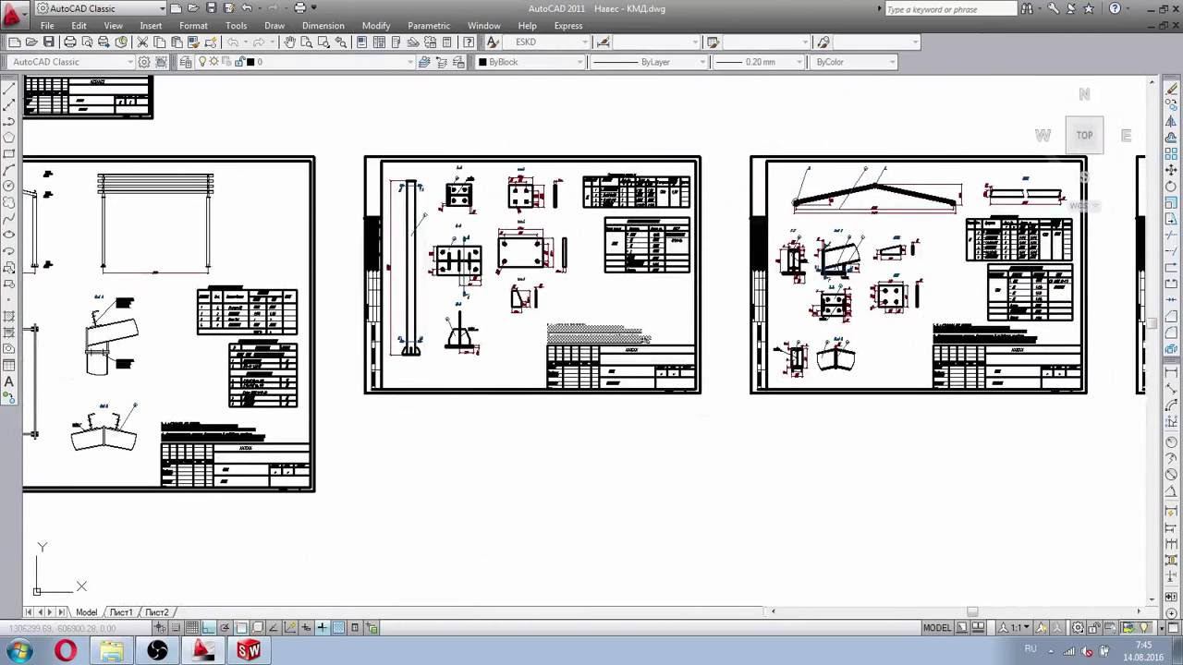The image size is (1183, 665).
Task: Open the Dimension menu
Action: [323, 26]
